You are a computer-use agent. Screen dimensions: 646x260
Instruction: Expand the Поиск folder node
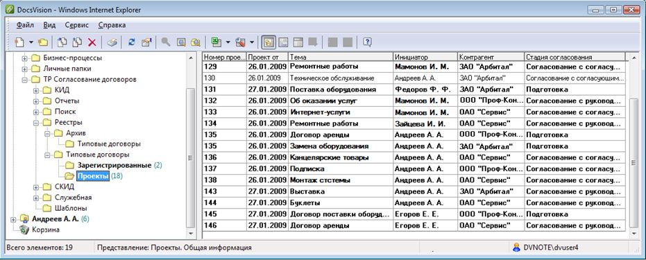(x=36, y=112)
